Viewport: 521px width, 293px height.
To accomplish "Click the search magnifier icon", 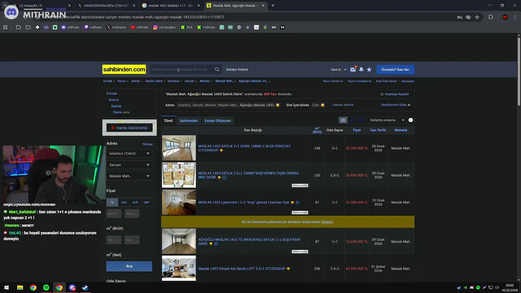I will point(217,70).
